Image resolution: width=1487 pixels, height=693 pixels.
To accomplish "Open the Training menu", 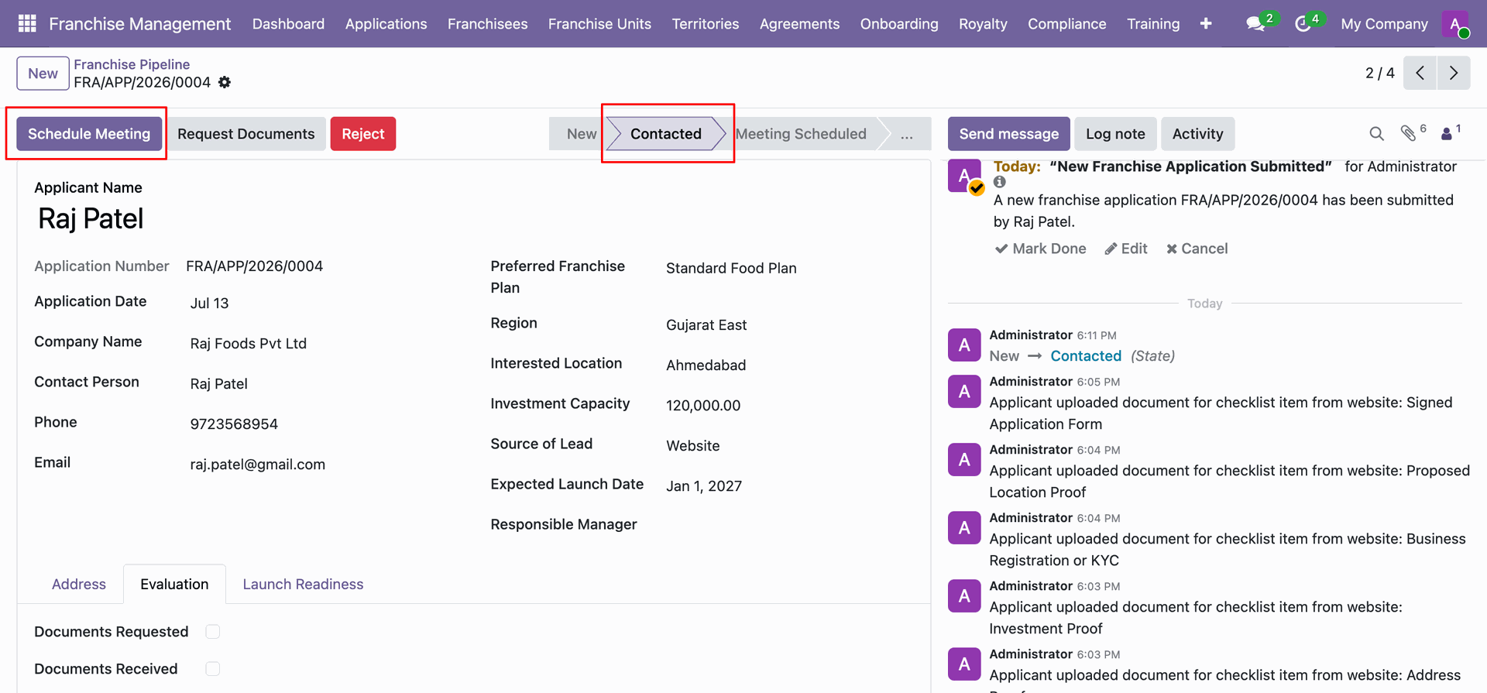I will pyautogui.click(x=1153, y=23).
